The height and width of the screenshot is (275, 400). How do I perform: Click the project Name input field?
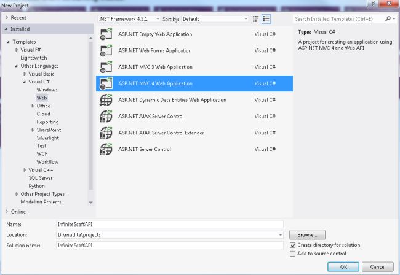[170, 225]
